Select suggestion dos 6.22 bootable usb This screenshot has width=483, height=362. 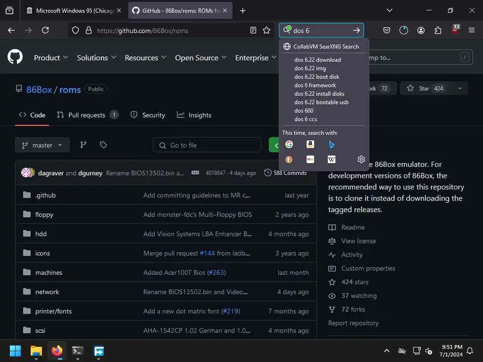click(x=321, y=102)
